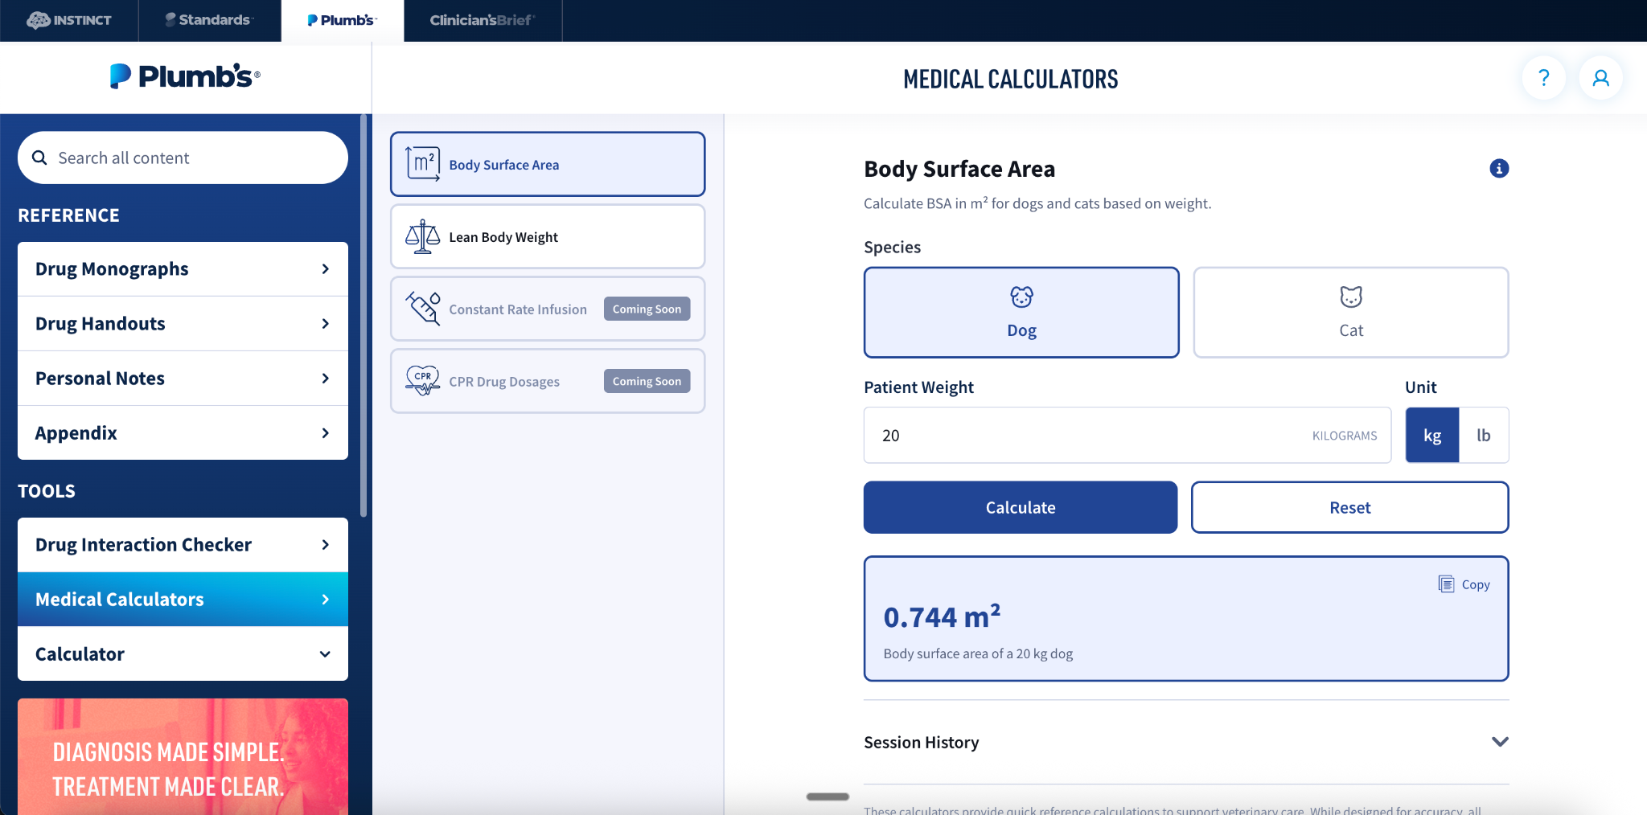
Task: Switch to the Standards tab
Action: (x=210, y=20)
